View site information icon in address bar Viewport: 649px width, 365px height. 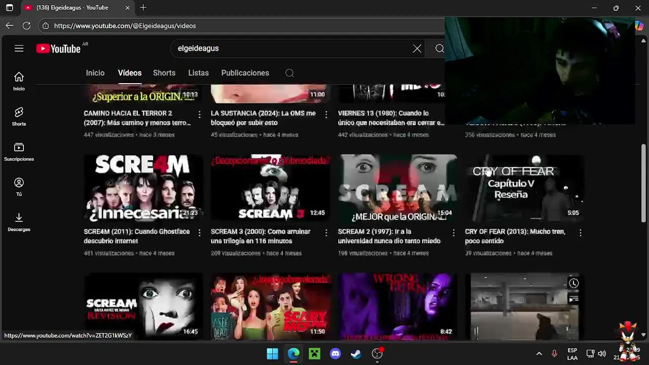[x=46, y=26]
